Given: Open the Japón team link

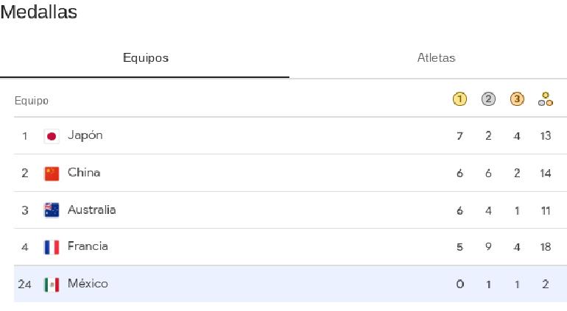Looking at the screenshot, I should tap(85, 135).
